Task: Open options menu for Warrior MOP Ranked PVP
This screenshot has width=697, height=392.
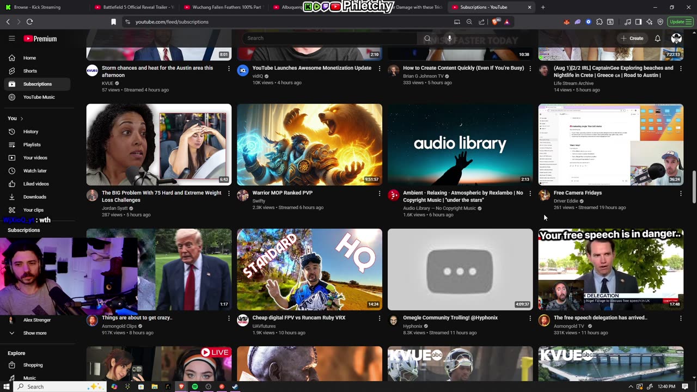Action: (x=380, y=193)
